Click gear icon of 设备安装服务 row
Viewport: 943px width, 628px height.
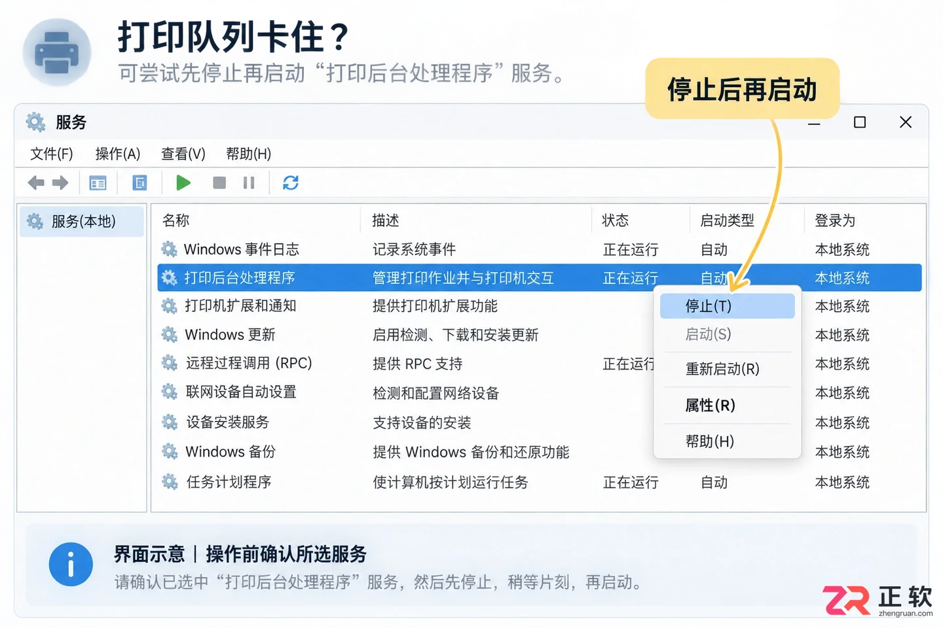click(170, 422)
